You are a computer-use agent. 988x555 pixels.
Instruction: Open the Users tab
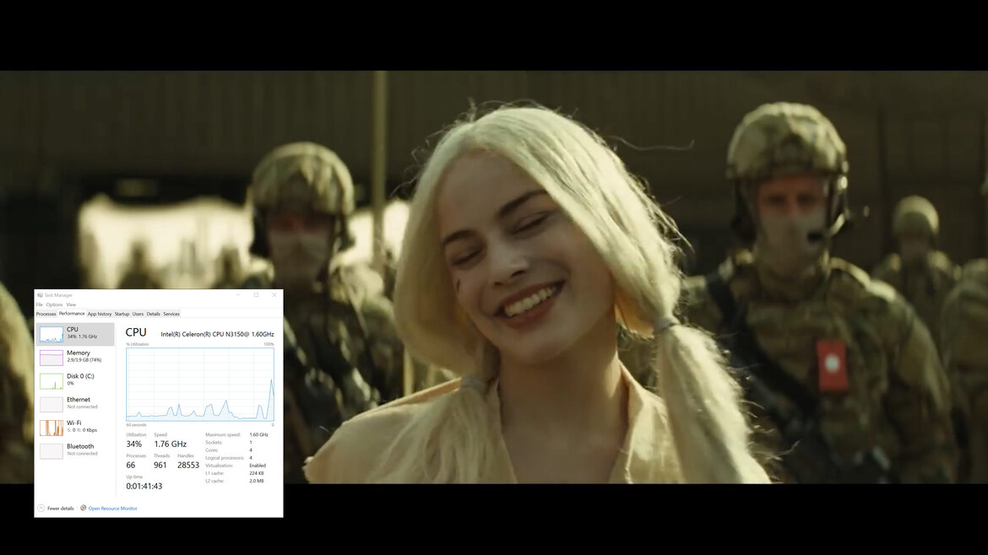tap(138, 314)
